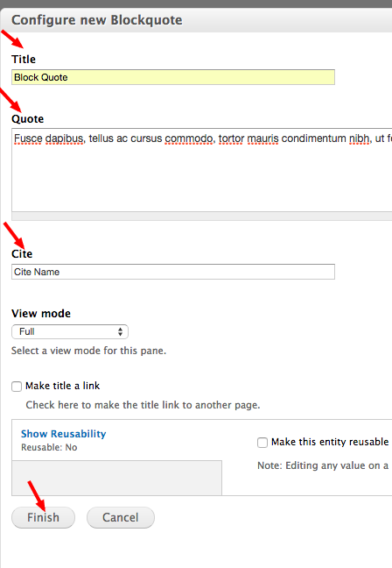Click the Make title a link label text
Image resolution: width=392 pixels, height=568 pixels.
[x=62, y=386]
